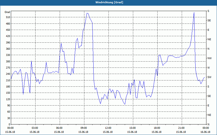
Task: Click the 300 degree axis label
Action: pyautogui.click(x=8, y=61)
